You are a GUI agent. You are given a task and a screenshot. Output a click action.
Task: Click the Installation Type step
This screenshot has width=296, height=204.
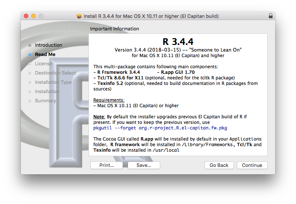(53, 82)
